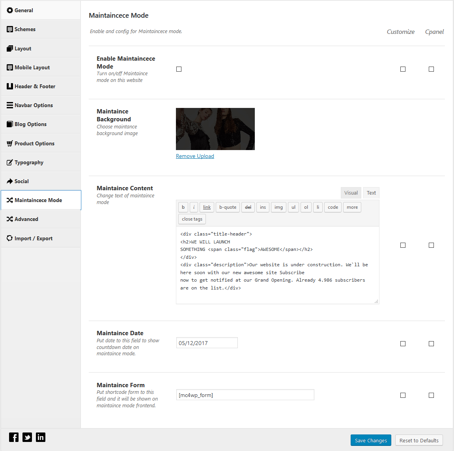Screen dimensions: 454x451
Task: Enable Maintaincece Mode checkbox
Action: click(179, 69)
